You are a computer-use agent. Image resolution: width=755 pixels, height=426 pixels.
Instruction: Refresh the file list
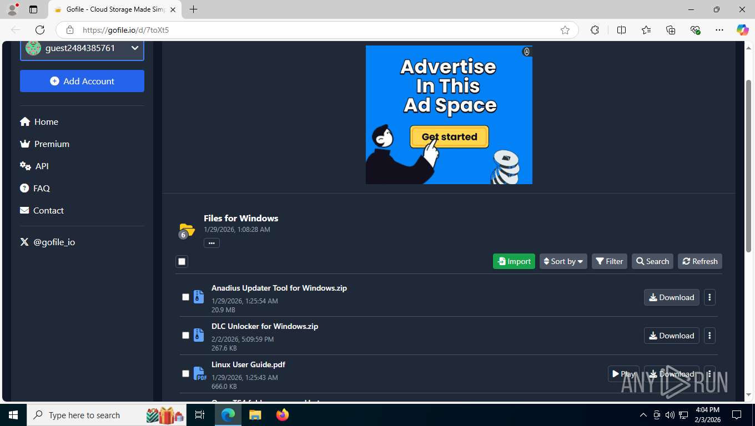pos(700,261)
